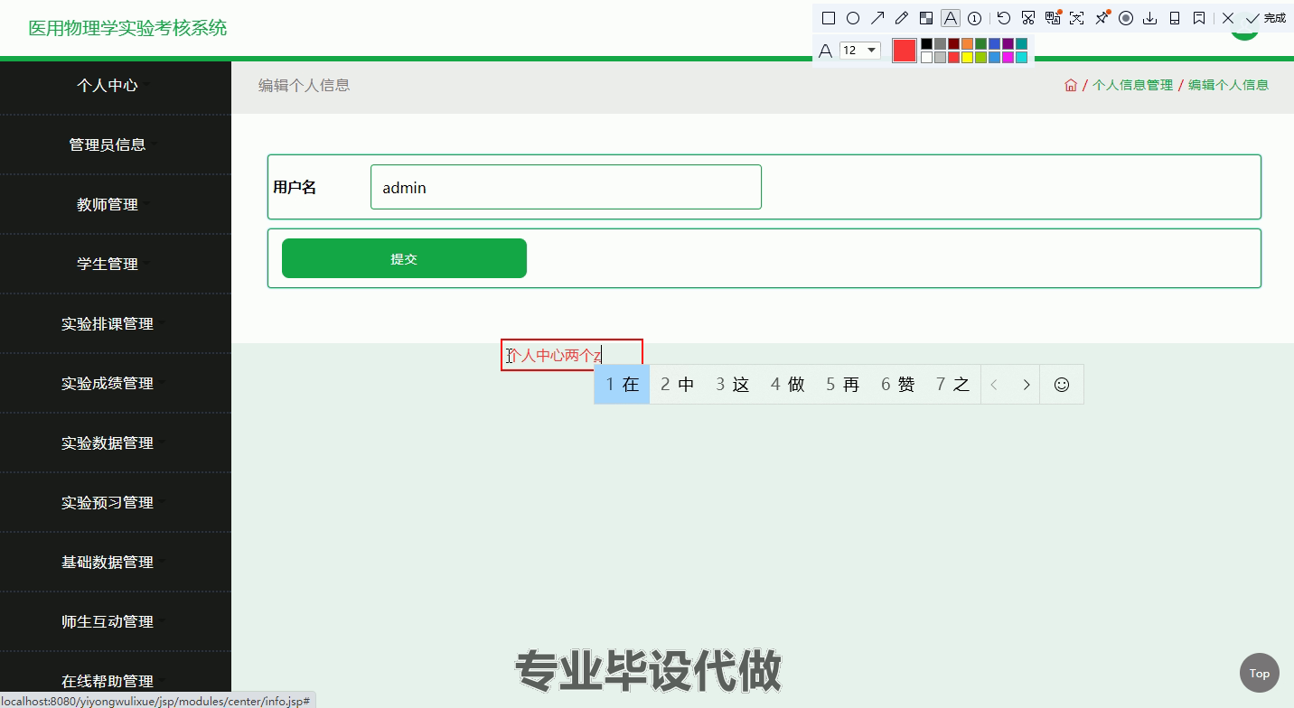Open the 基础数据管理 menu item

[116, 562]
